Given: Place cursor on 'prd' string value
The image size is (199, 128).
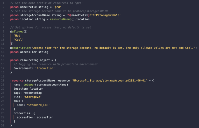Looking at the screenshot, I should point(57,7).
